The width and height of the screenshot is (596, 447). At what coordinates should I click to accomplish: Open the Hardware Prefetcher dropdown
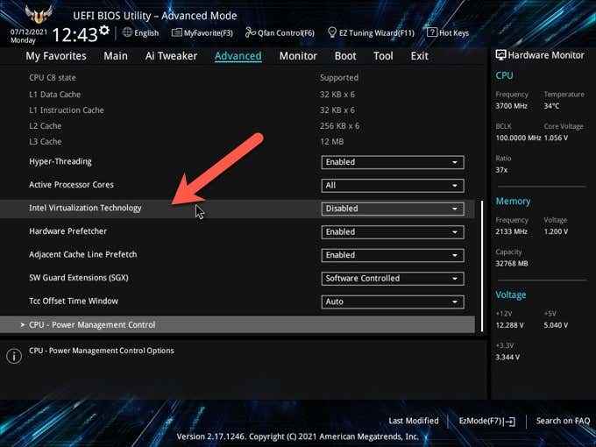pyautogui.click(x=393, y=232)
